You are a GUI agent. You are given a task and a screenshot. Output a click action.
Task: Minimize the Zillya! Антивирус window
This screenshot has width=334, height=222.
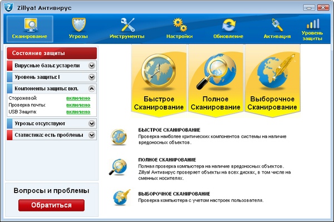click(x=309, y=8)
